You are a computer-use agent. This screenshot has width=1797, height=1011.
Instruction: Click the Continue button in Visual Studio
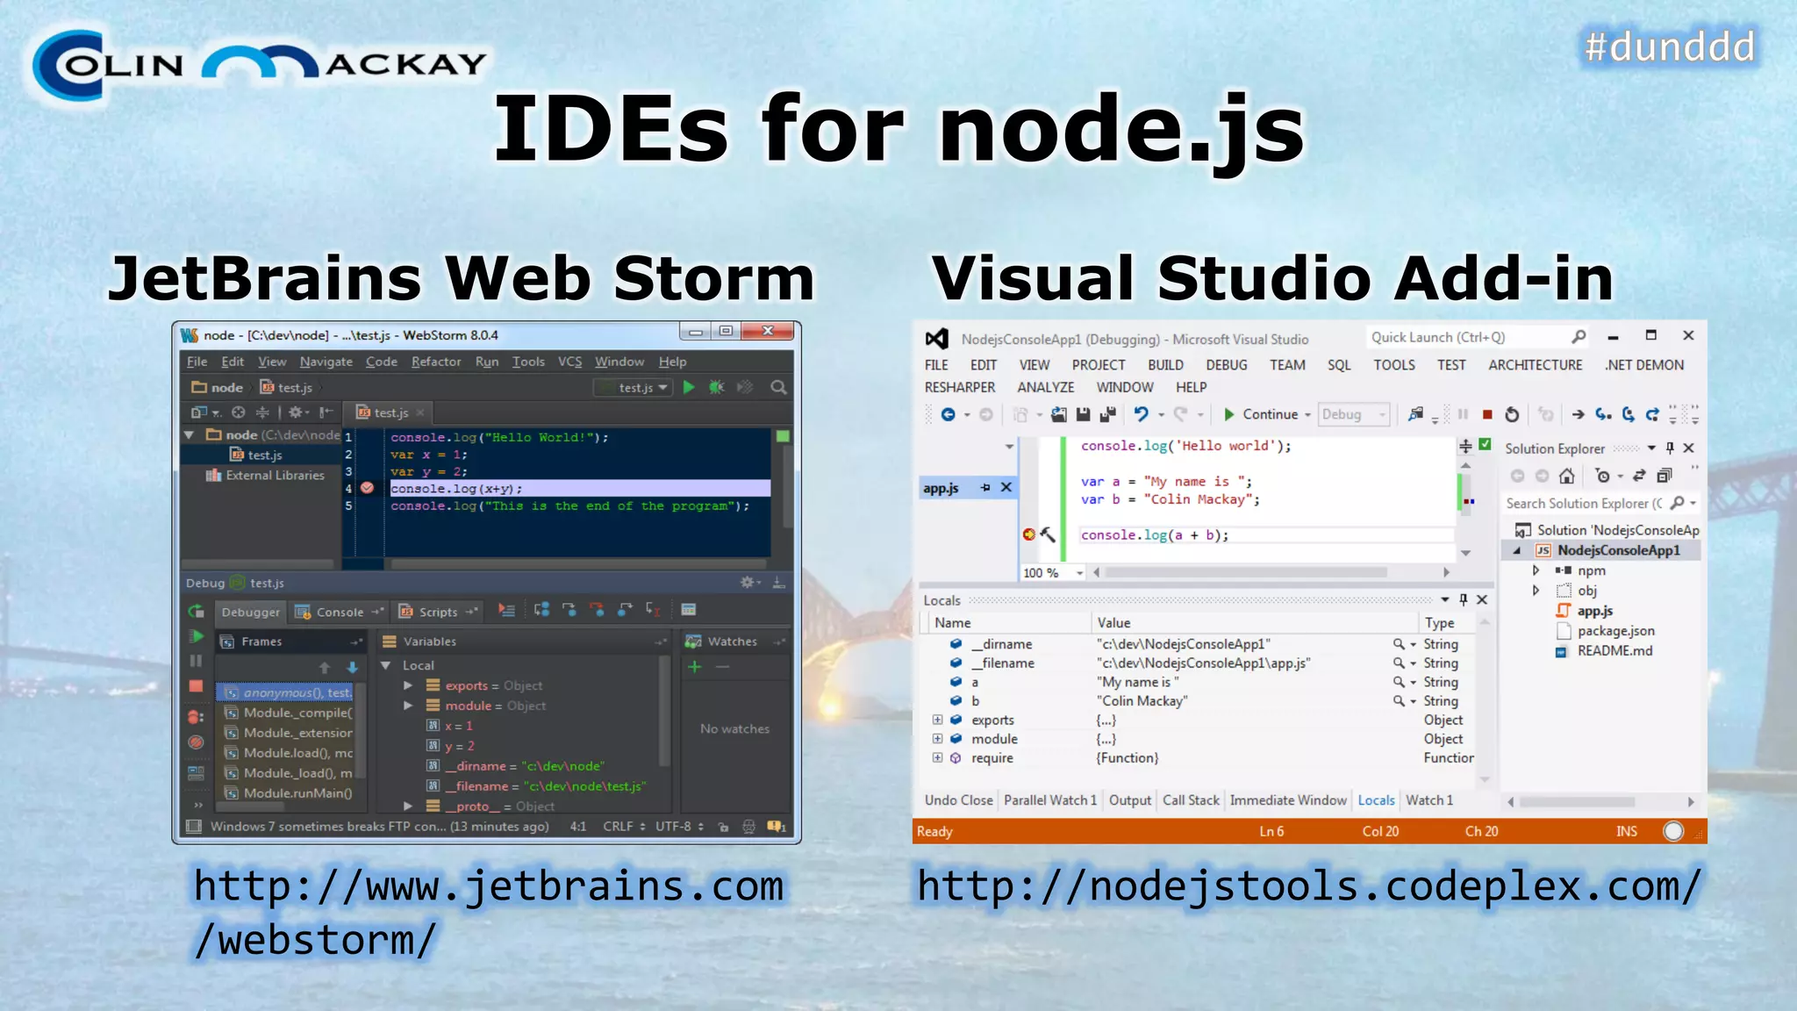pos(1261,414)
